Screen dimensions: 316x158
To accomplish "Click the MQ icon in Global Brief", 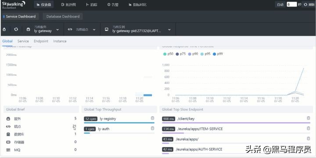I will pos(8,150).
